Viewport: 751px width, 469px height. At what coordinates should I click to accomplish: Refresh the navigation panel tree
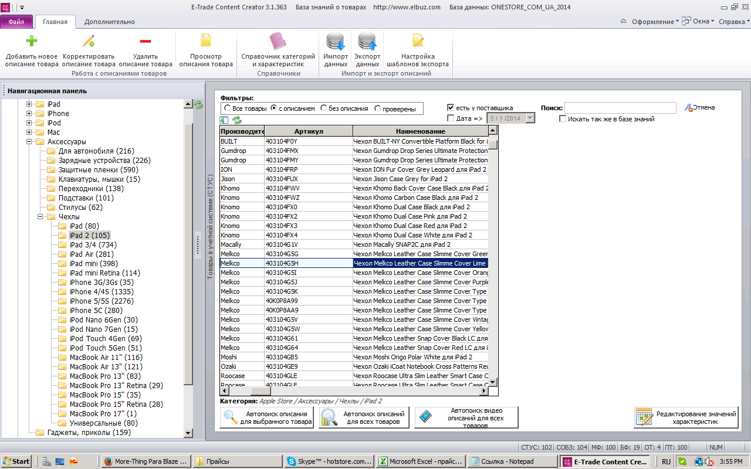click(198, 104)
